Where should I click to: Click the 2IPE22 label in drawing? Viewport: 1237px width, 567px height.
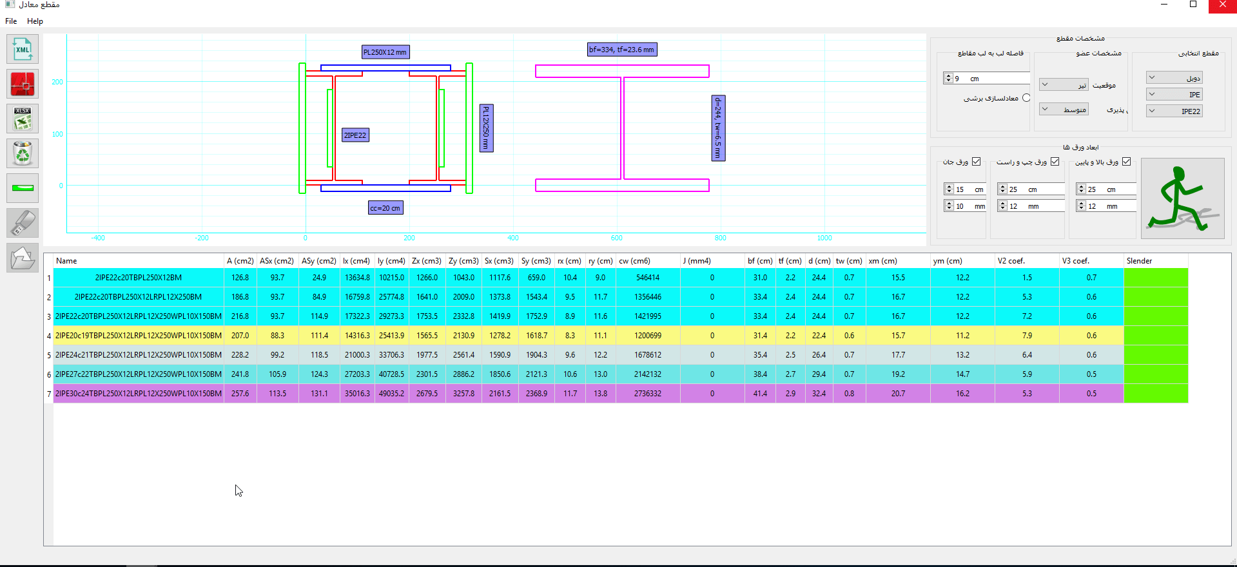[x=355, y=135]
